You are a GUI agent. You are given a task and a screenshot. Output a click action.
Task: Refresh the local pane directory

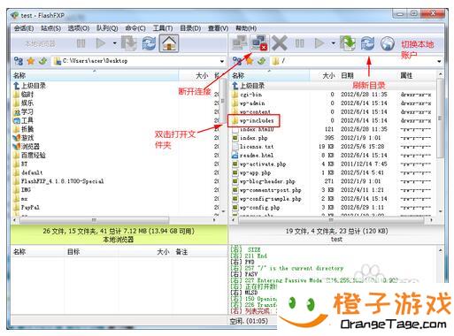(x=150, y=43)
